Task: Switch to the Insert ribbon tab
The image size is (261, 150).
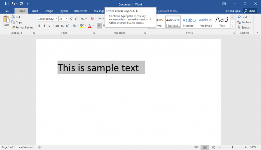Action: (x=35, y=11)
